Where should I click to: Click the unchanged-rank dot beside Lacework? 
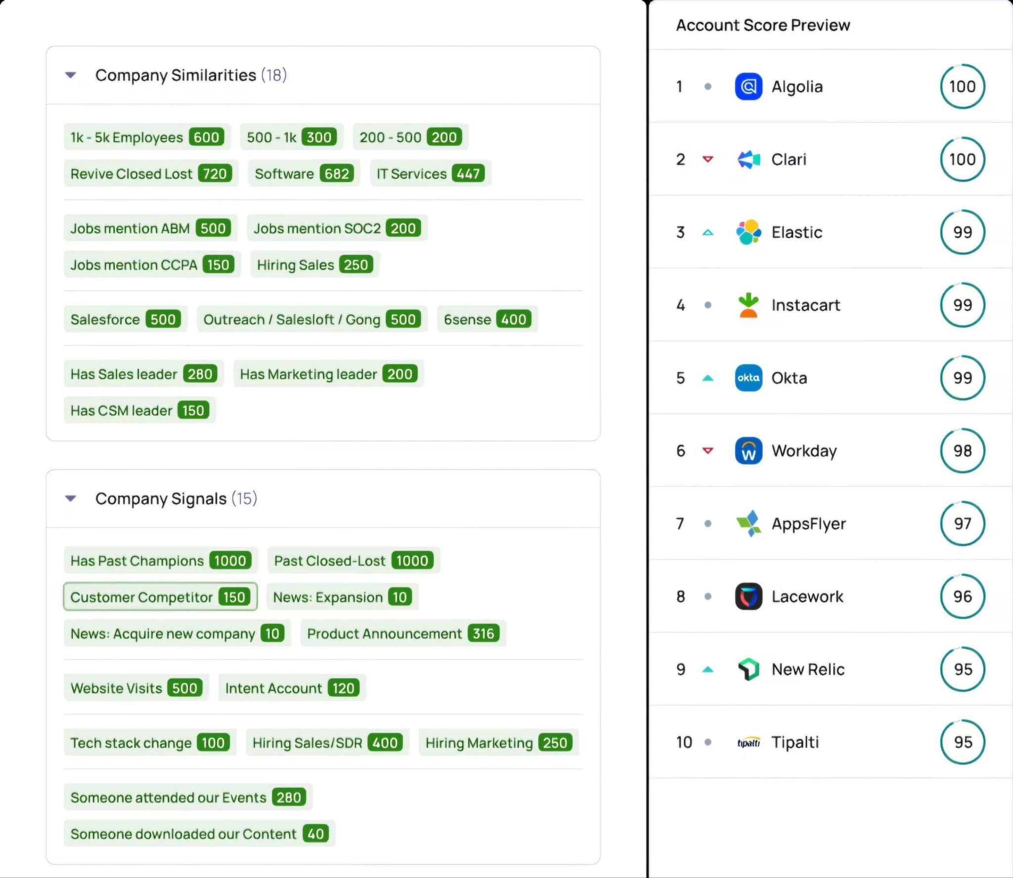[708, 596]
